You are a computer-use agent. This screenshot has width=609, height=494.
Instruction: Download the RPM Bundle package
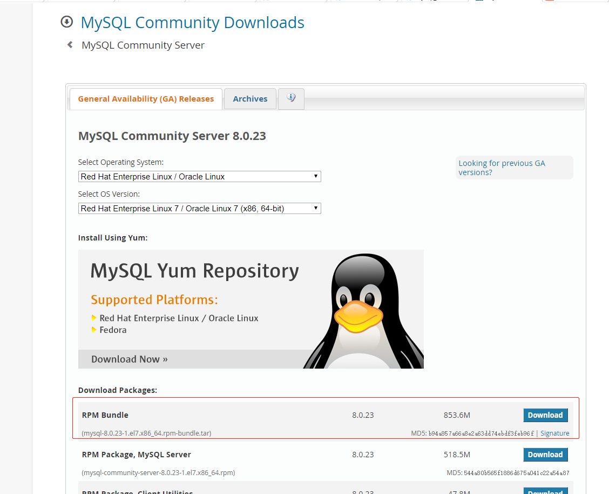[545, 415]
